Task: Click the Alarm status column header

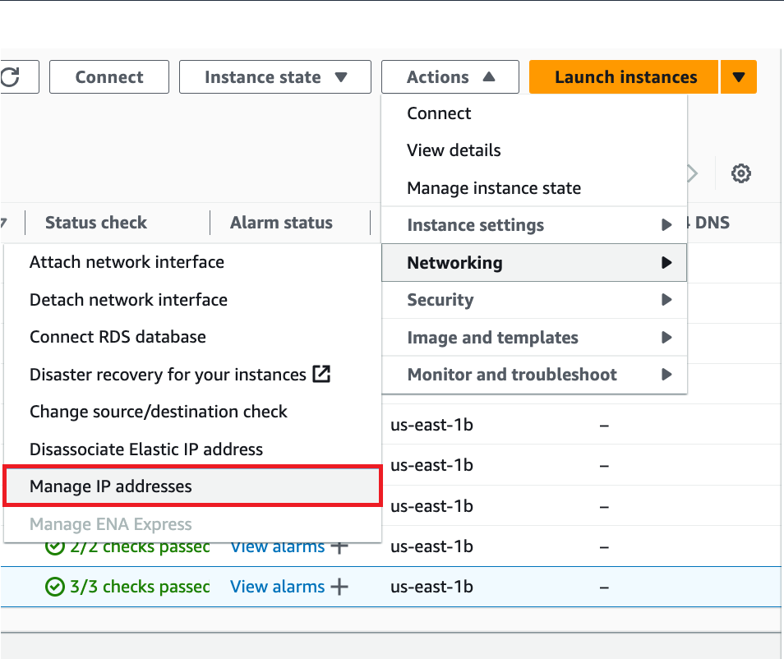Action: point(281,223)
